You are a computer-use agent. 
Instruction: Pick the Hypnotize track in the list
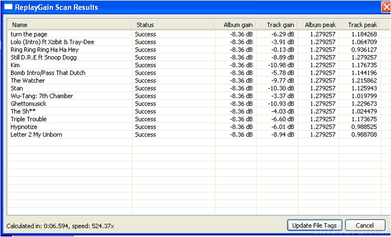pos(24,127)
